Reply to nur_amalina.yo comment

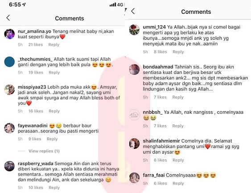pos(54,45)
